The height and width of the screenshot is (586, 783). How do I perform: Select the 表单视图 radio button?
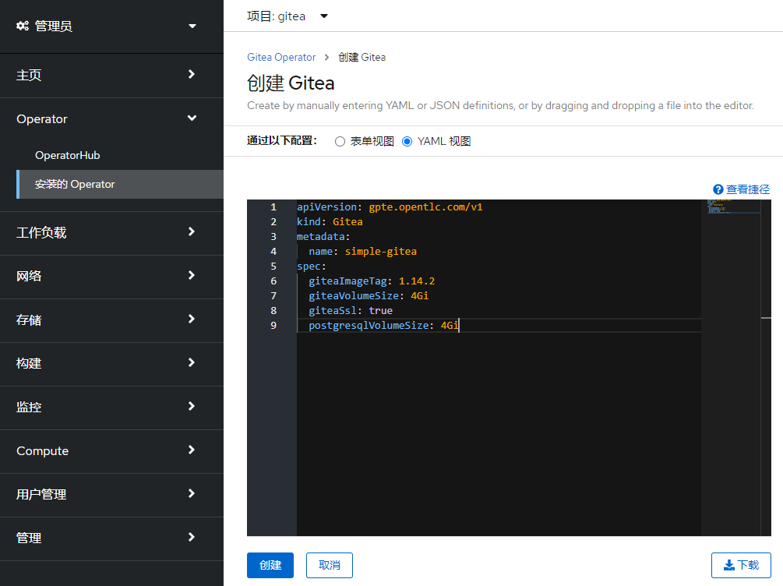point(340,141)
